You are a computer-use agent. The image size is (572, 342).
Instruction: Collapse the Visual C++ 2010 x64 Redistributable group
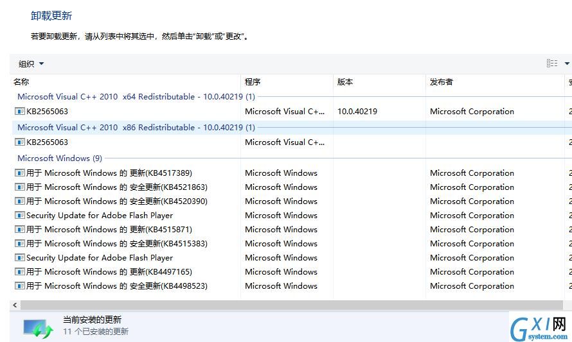coord(136,97)
